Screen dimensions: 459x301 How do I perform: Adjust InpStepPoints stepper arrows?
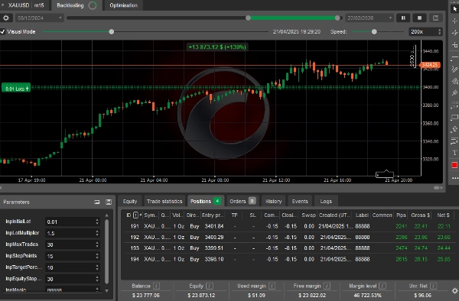click(x=97, y=256)
